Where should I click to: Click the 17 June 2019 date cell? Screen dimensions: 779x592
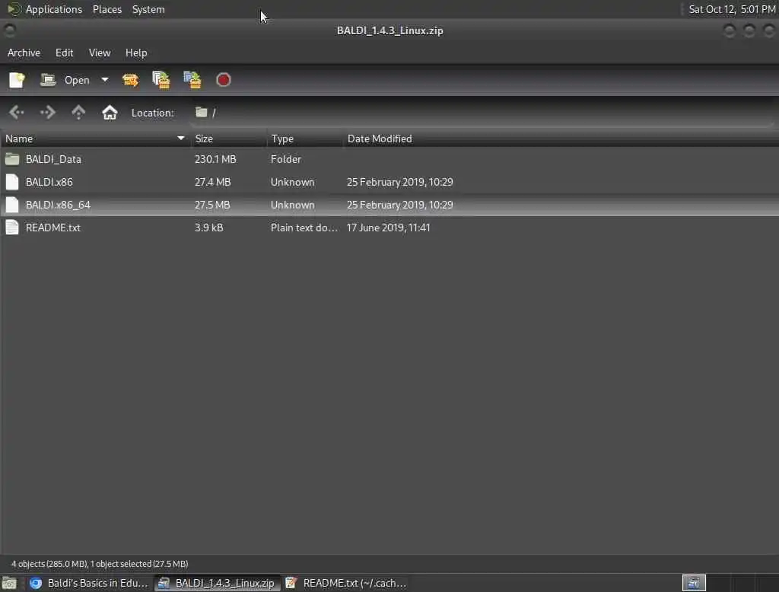(x=389, y=228)
